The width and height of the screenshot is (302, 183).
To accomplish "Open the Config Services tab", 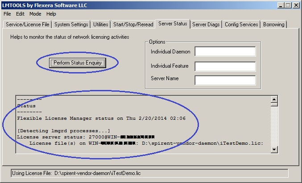I will (x=241, y=24).
